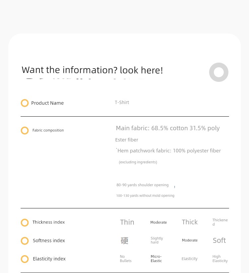Click the orange circle beside Softness index
This screenshot has width=249, height=273.
coord(25,241)
